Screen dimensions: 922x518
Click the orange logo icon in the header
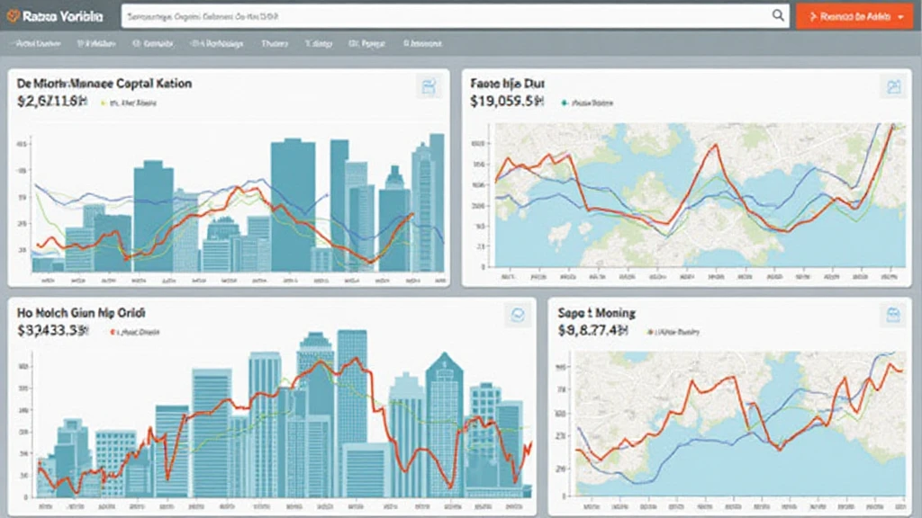pos(14,16)
